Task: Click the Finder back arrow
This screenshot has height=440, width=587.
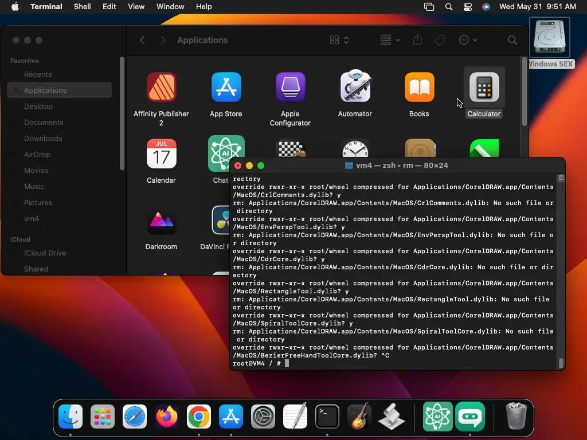Action: (x=142, y=40)
